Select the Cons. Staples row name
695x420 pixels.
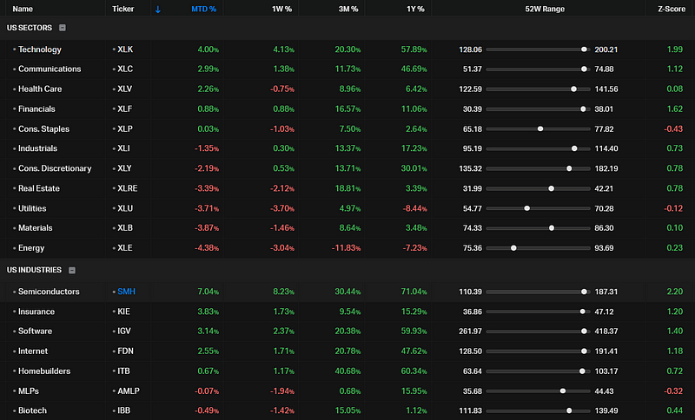pos(44,129)
